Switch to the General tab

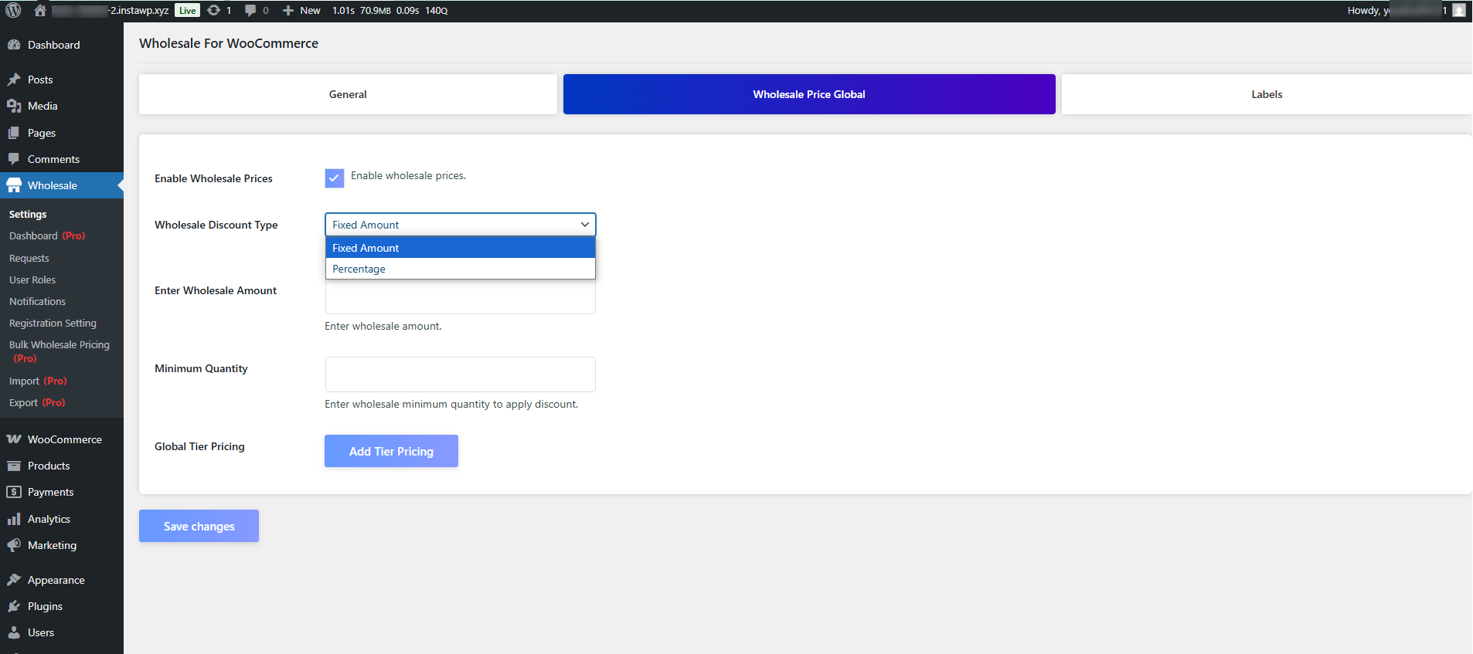click(348, 94)
